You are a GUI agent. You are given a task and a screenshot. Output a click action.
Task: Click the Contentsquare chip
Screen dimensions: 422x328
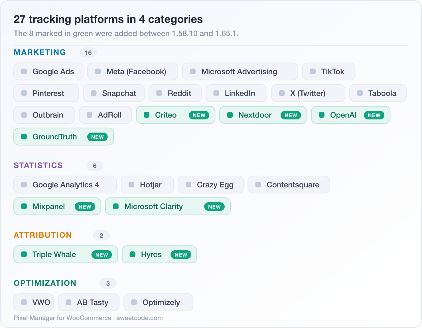click(x=289, y=185)
